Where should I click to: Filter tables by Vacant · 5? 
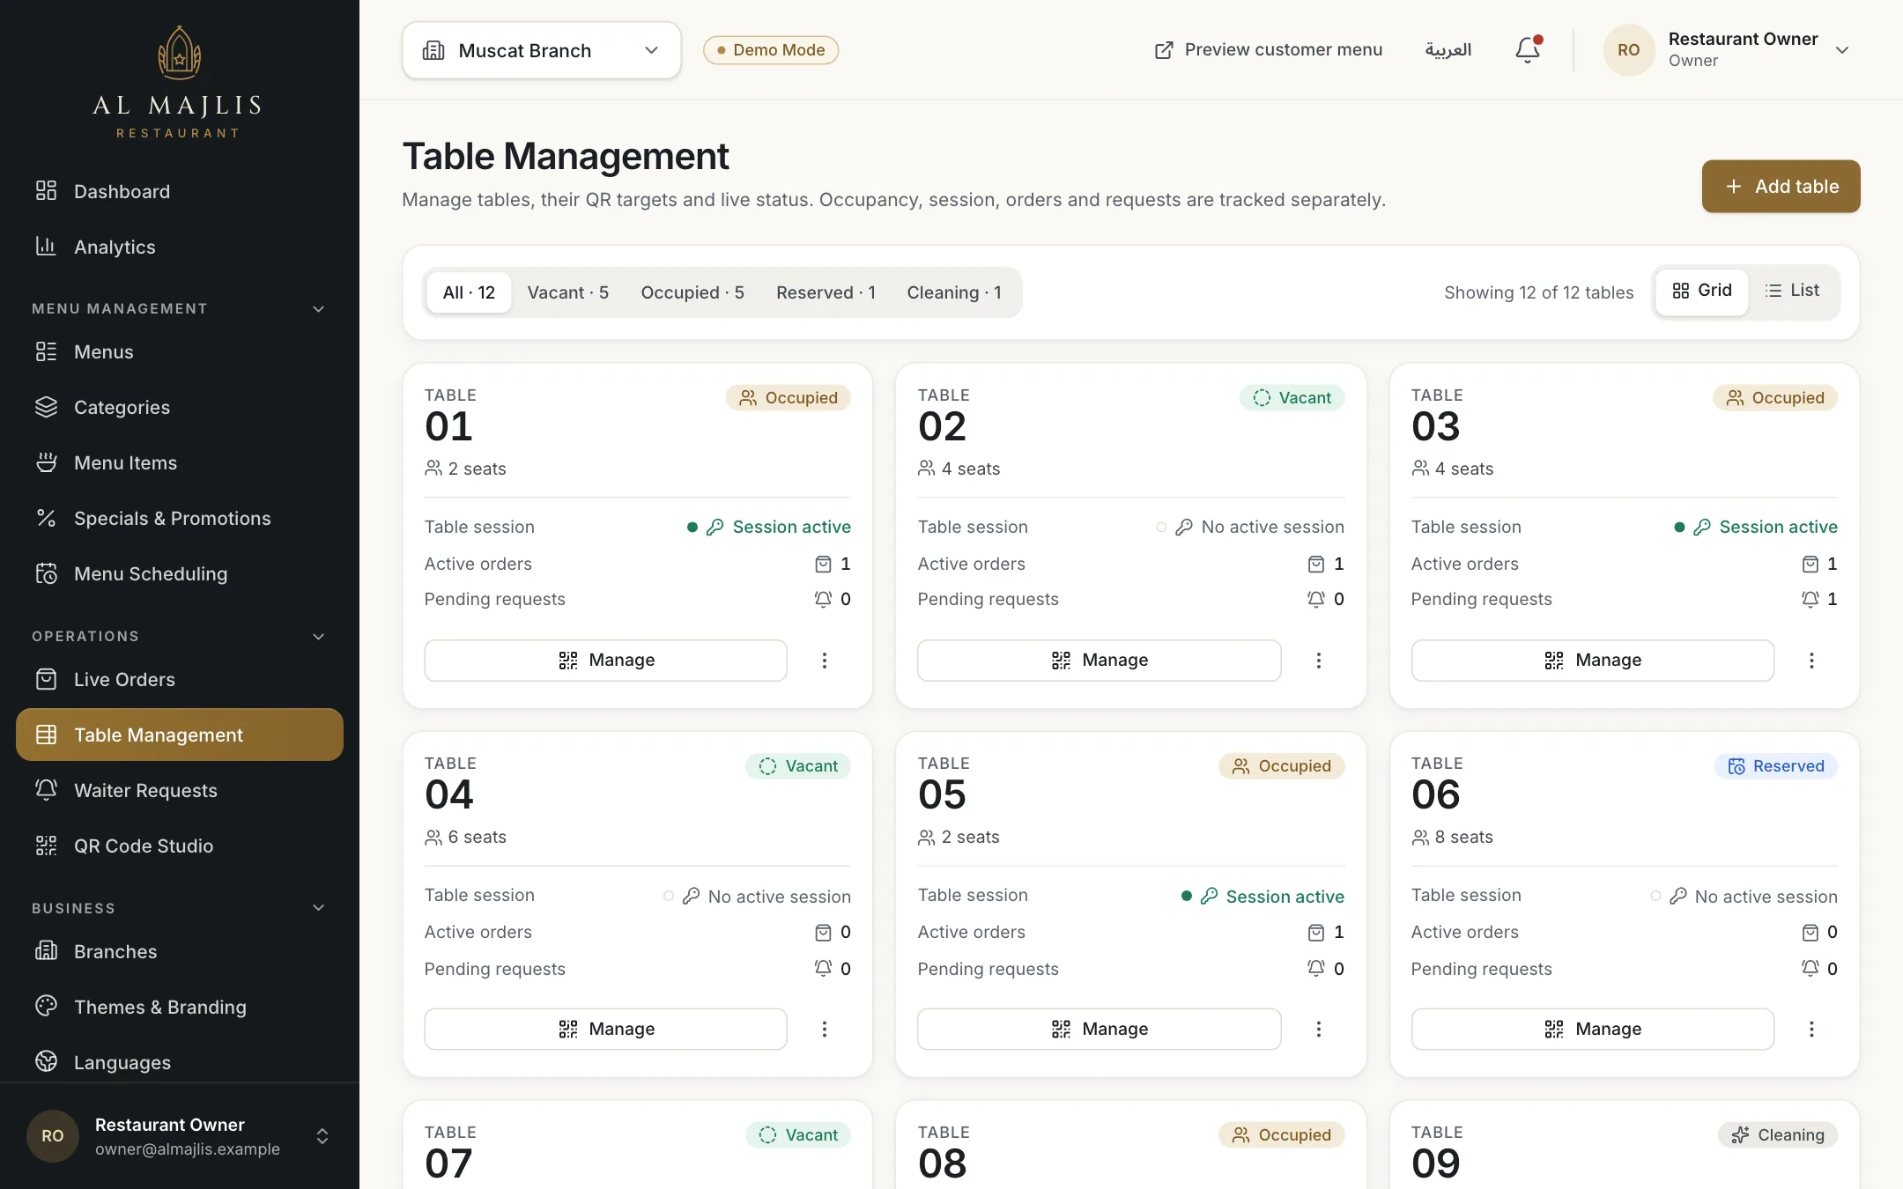click(x=568, y=292)
